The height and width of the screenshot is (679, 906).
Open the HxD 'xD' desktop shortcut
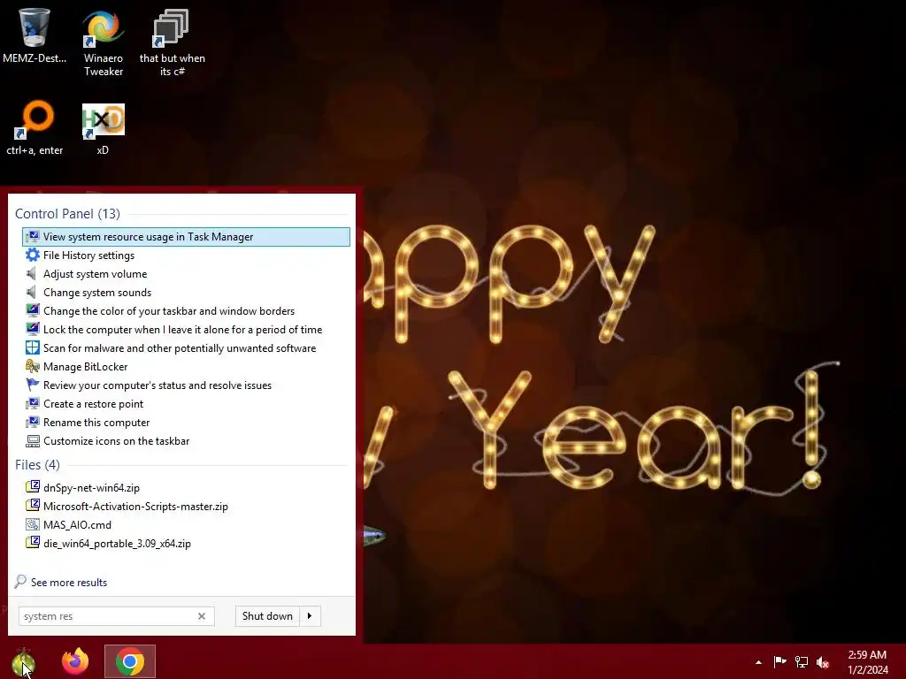103,128
